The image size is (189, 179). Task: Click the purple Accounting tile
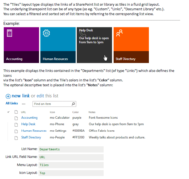pos(21,45)
